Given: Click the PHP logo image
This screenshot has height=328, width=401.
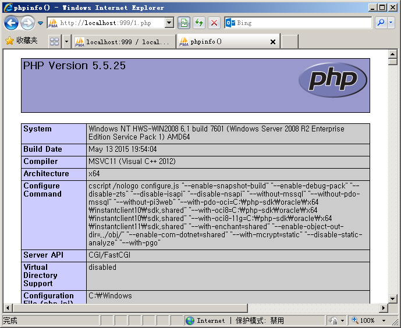Looking at the screenshot, I should 333,80.
